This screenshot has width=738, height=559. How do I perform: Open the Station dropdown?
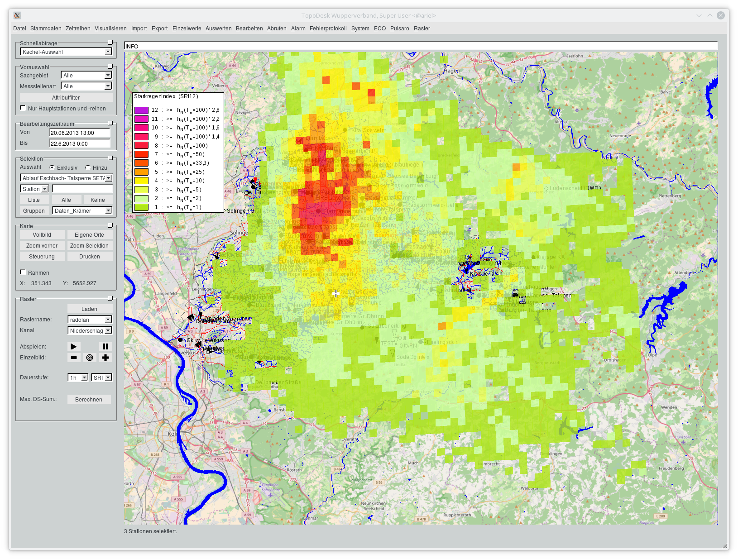coord(34,189)
